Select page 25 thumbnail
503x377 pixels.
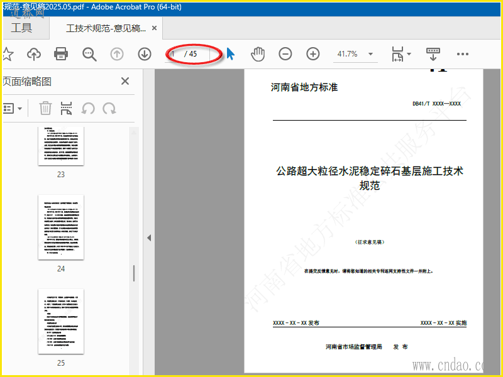61,321
